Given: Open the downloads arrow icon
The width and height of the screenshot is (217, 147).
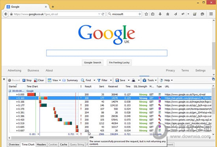Looking at the screenshot, I should coord(160,14).
